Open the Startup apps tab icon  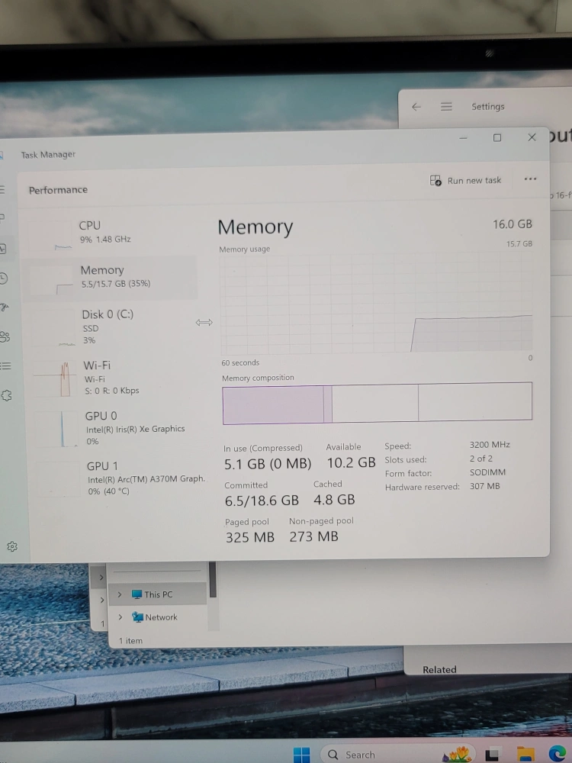click(4, 307)
